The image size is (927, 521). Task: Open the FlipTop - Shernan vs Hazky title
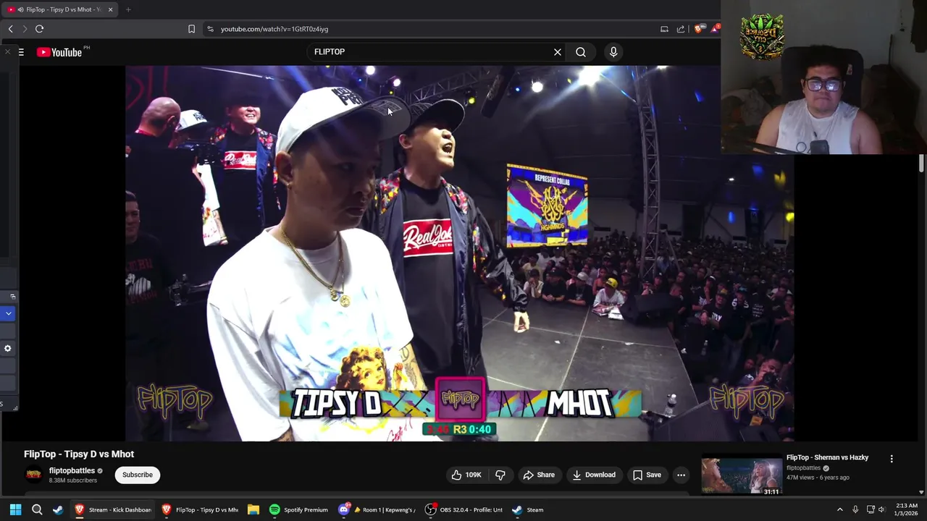(827, 457)
